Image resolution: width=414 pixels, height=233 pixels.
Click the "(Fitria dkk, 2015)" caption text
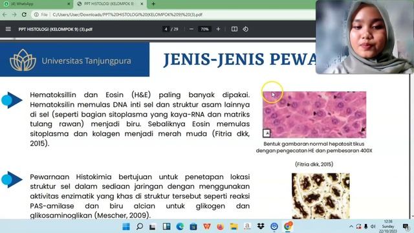coord(314,164)
